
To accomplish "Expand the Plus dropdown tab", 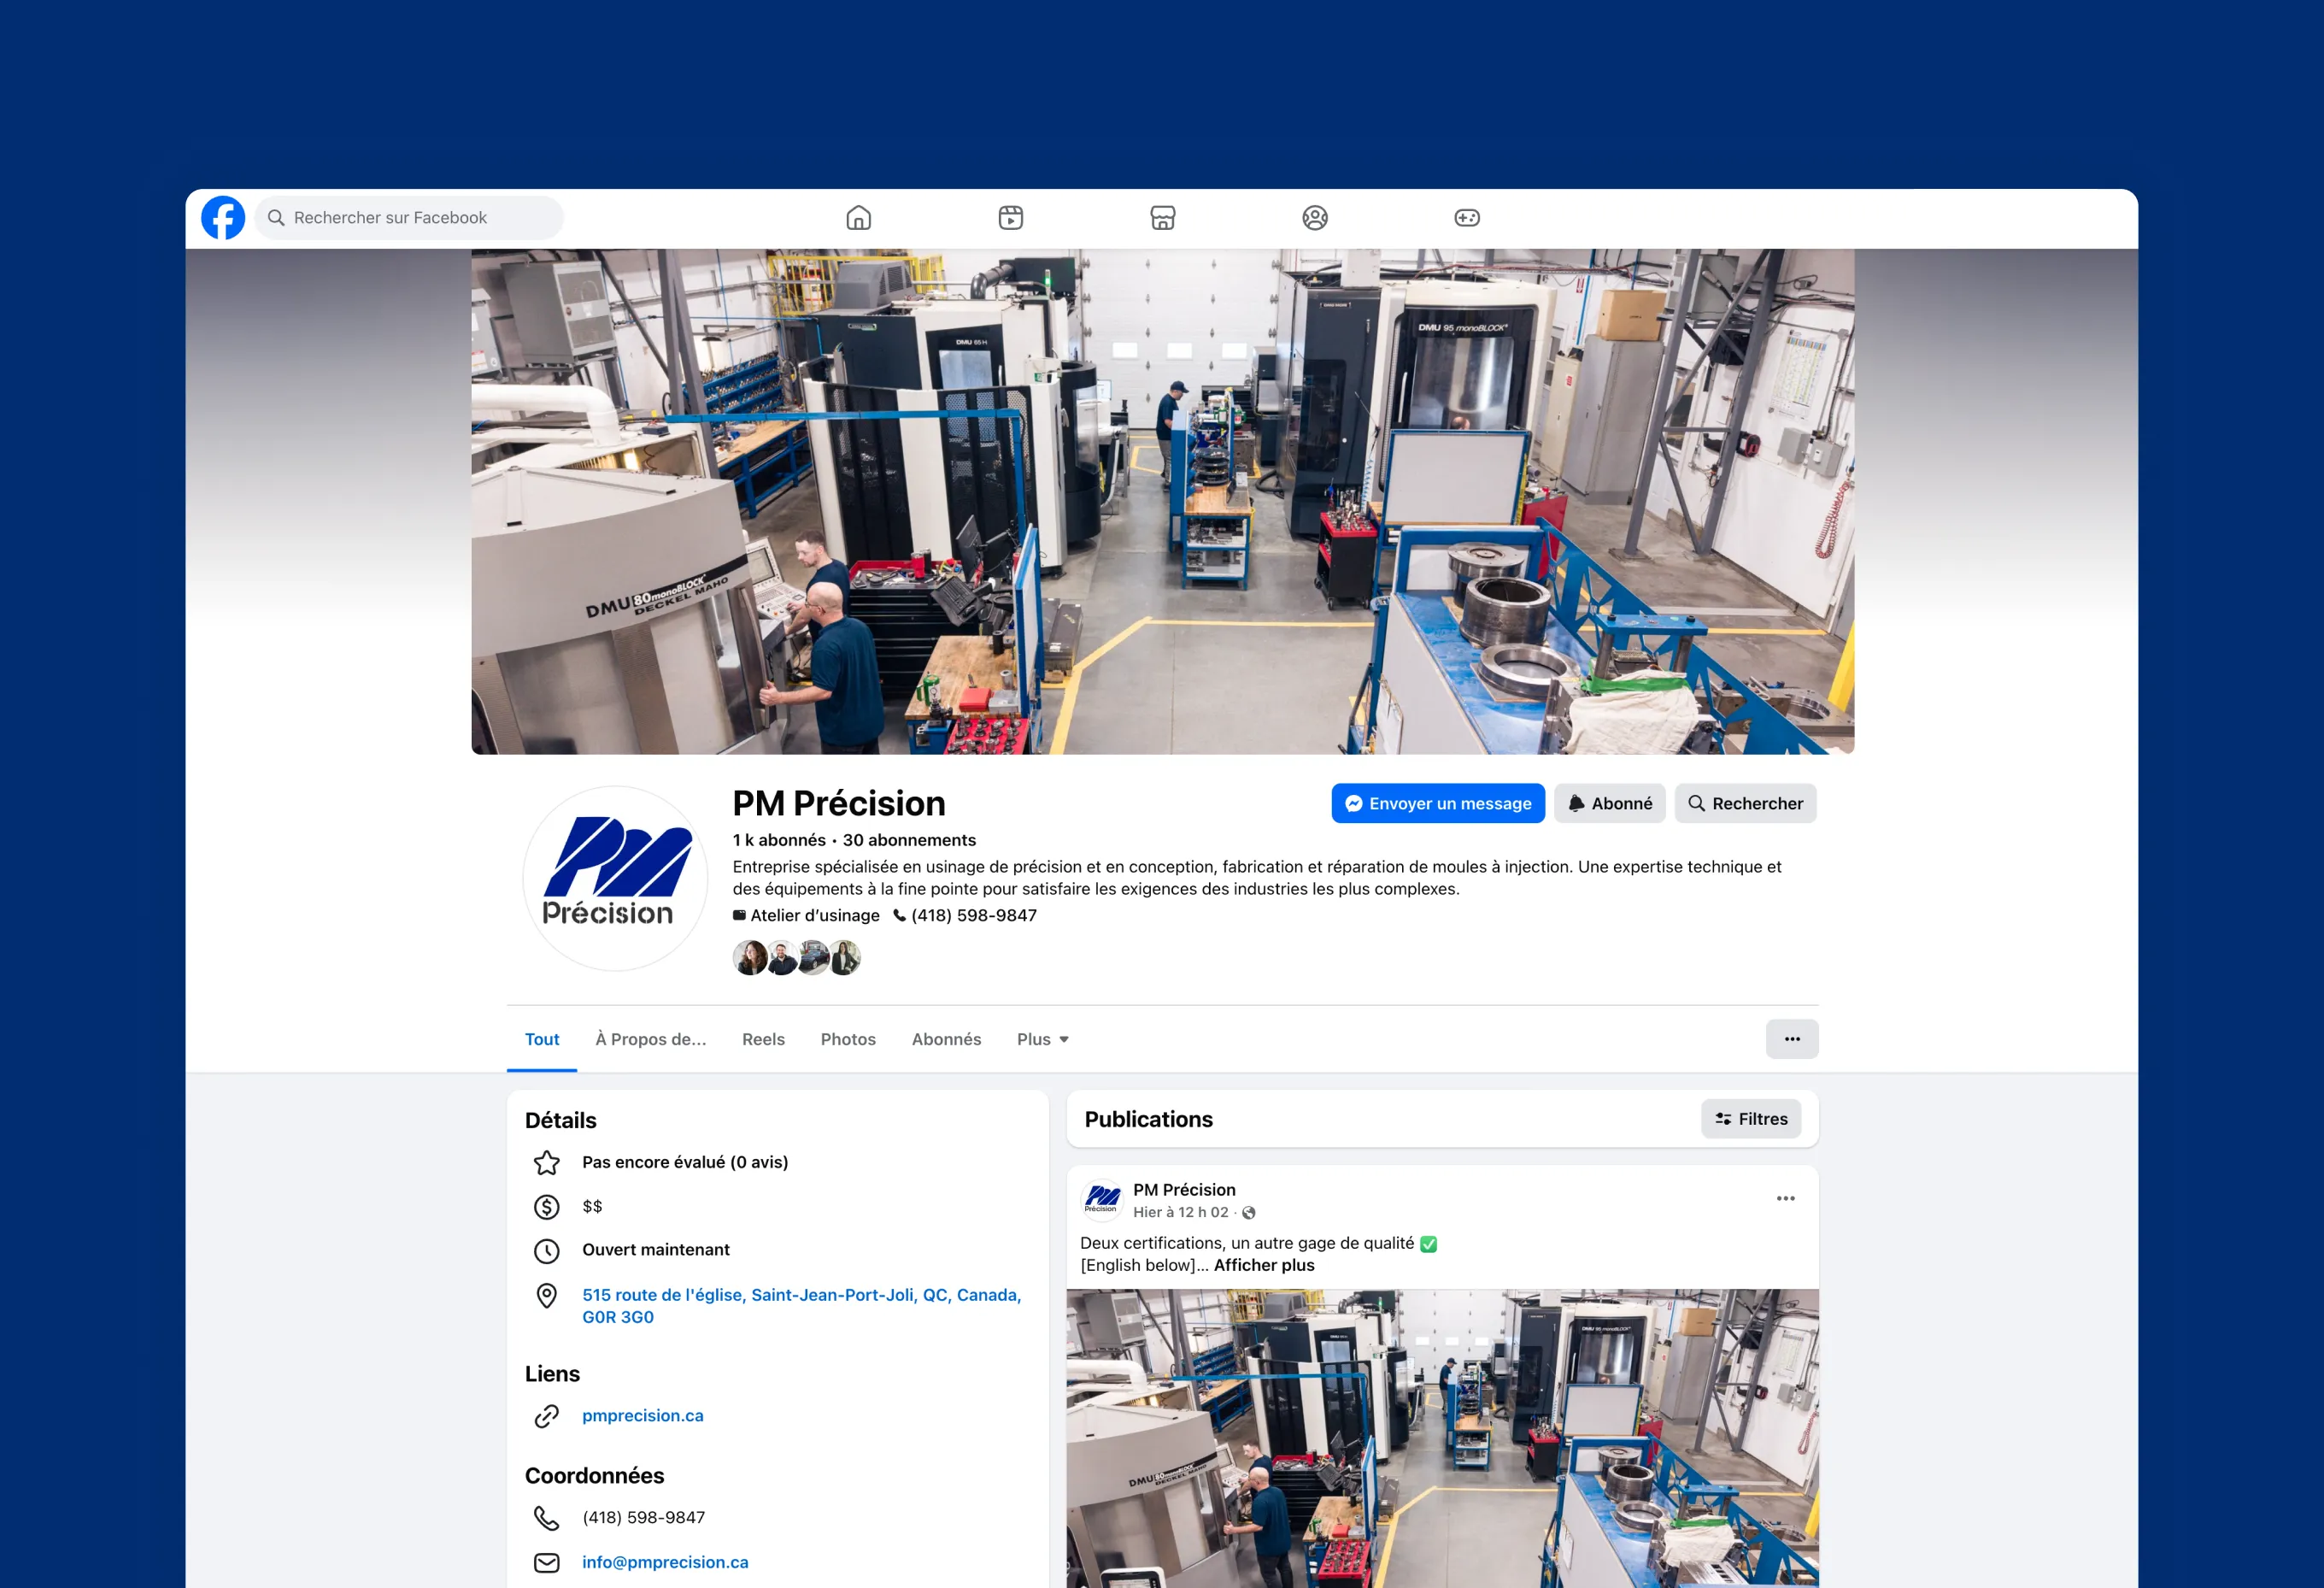I will pos(1043,1039).
